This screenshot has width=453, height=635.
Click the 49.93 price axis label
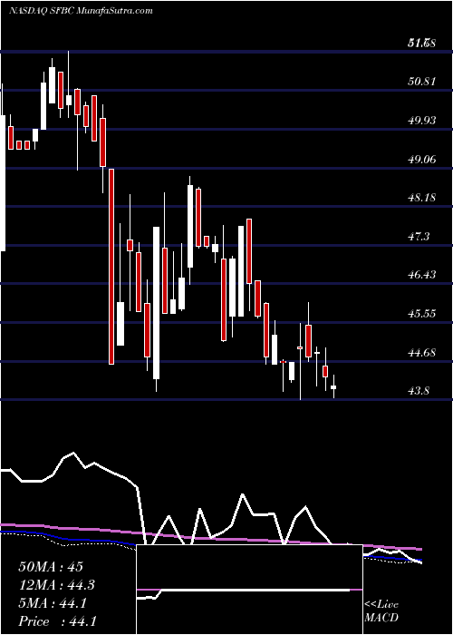(x=422, y=121)
